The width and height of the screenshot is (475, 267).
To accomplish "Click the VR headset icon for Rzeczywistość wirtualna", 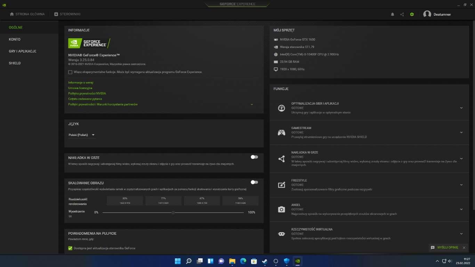I will click(281, 234).
